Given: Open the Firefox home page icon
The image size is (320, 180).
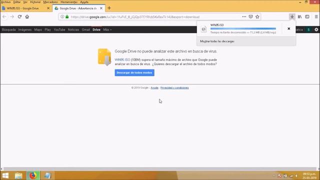Looking at the screenshot, I should point(27,16).
